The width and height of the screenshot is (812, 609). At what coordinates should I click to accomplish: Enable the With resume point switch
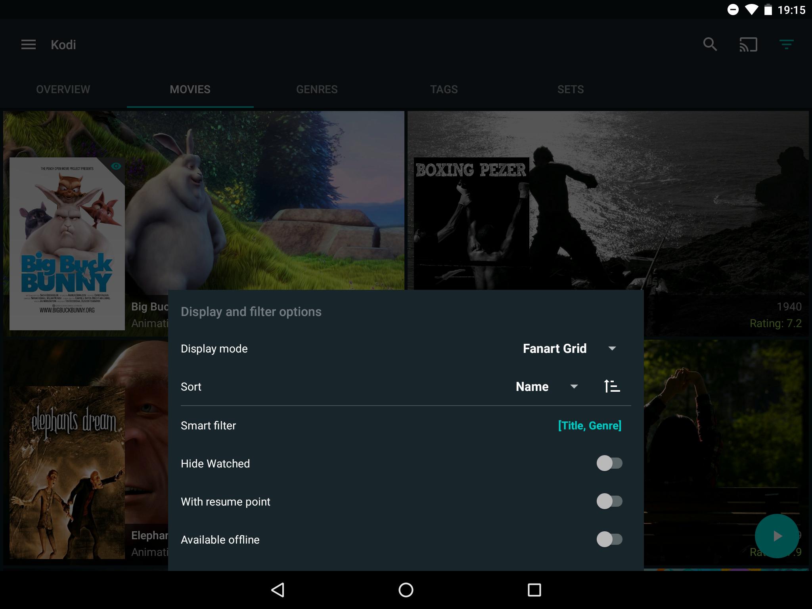point(609,501)
